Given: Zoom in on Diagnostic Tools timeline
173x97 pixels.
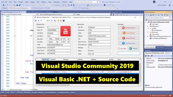Looking at the screenshot, I should click(x=121, y=15).
